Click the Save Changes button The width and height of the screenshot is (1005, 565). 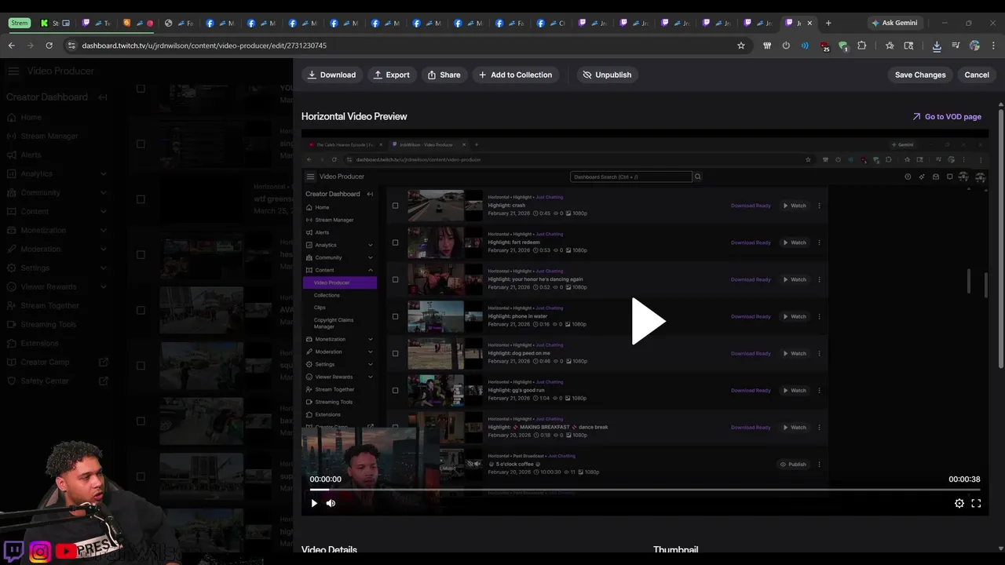point(920,75)
